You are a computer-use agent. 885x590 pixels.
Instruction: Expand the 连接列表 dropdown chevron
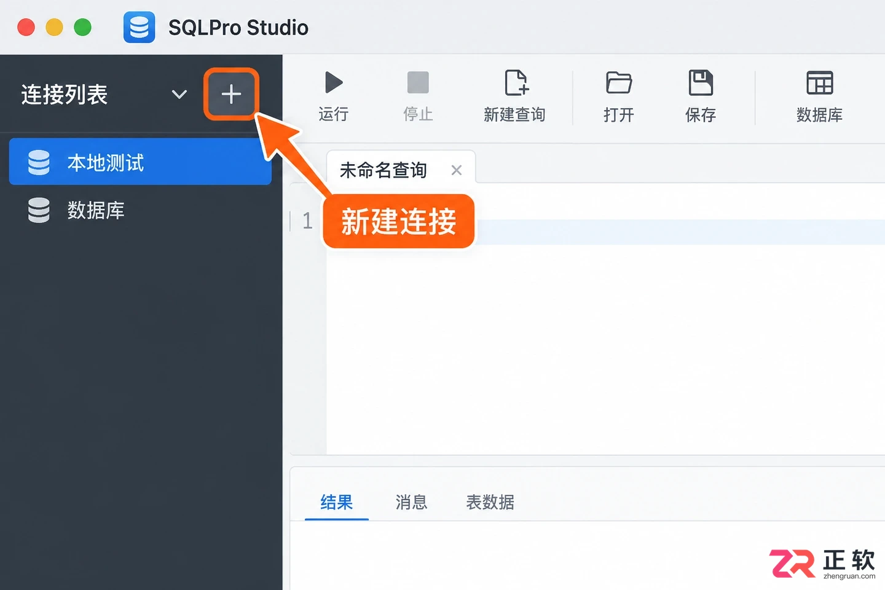[x=179, y=95]
